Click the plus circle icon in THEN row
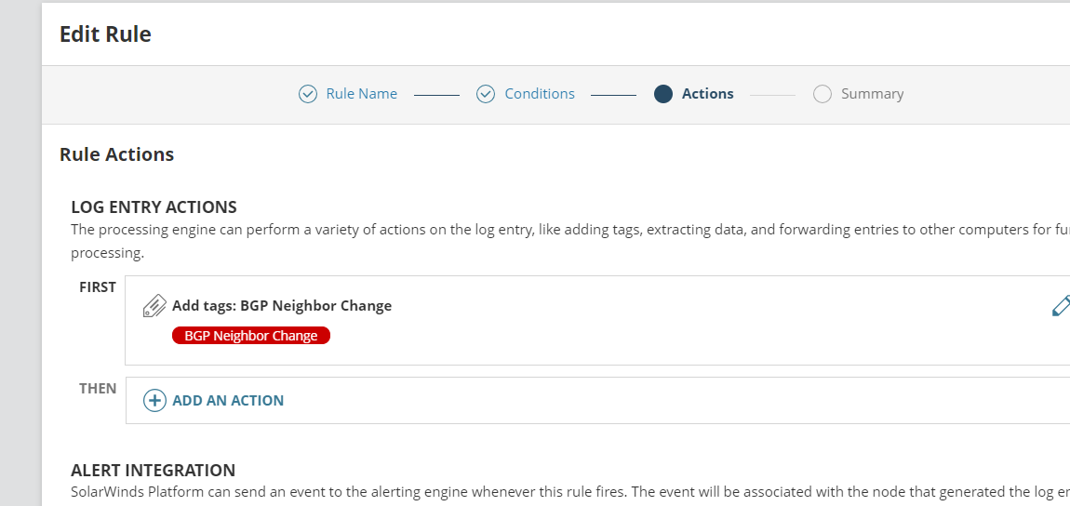This screenshot has height=506, width=1070. coord(154,401)
